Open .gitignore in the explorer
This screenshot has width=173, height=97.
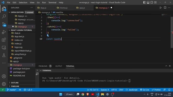[18, 58]
